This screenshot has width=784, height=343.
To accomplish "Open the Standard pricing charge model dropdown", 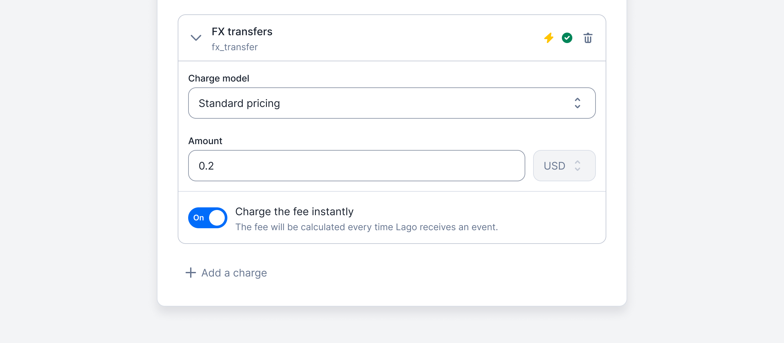I will coord(392,103).
